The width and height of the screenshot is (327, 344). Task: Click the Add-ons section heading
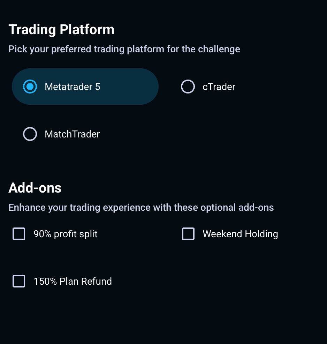35,188
